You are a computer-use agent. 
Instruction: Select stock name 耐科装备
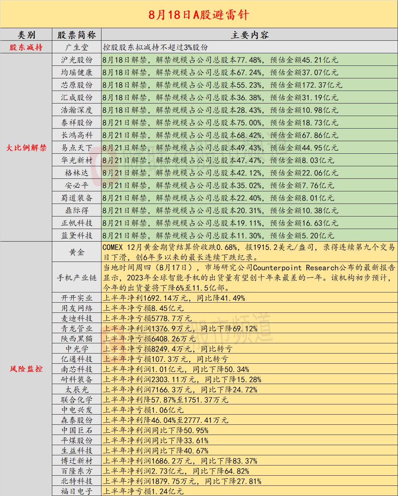click(77, 379)
